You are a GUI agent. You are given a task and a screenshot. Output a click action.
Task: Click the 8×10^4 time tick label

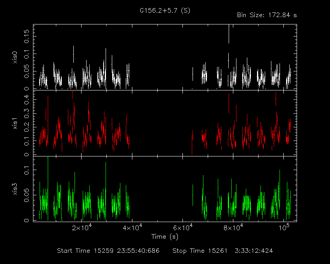pos(233,228)
